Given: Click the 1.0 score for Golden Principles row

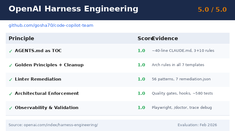Looking at the screenshot, I should point(141,65).
